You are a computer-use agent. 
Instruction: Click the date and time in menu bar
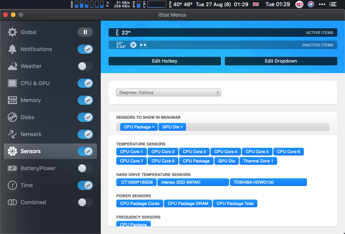pos(222,4)
